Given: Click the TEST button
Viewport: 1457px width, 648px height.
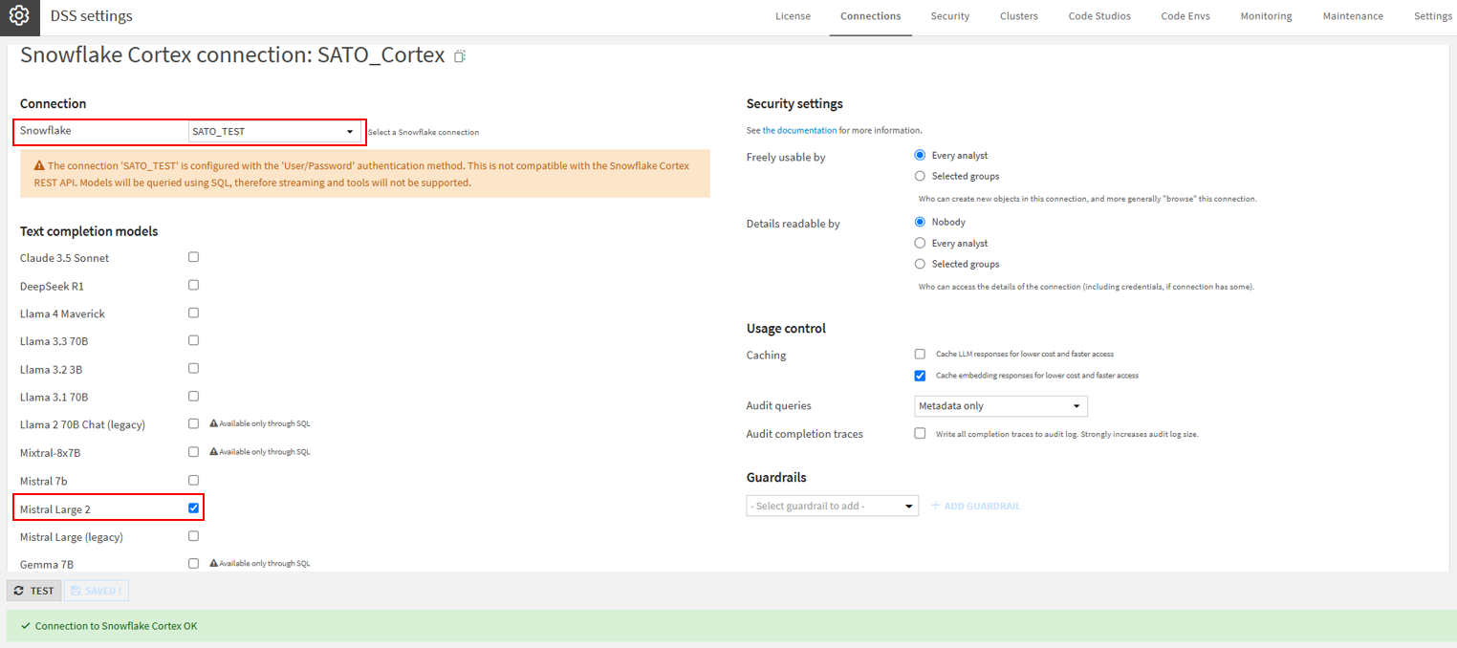Looking at the screenshot, I should pos(34,591).
